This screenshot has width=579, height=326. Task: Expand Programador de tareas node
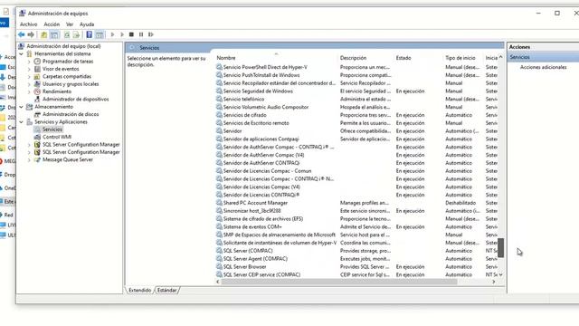pos(29,62)
